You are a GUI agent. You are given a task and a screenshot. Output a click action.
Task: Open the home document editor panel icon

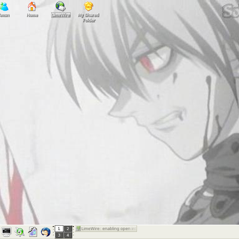pyautogui.click(x=32, y=232)
